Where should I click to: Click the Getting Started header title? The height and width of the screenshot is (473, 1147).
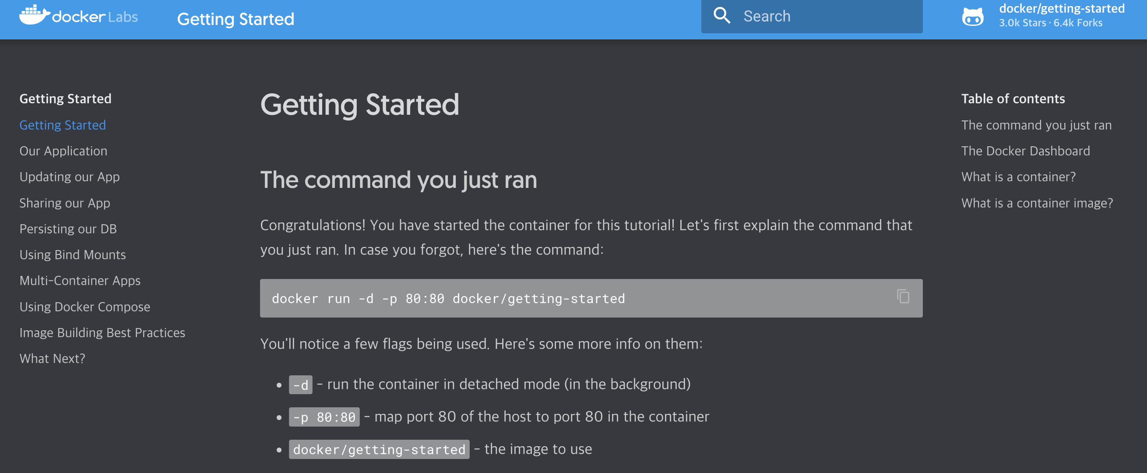pos(235,19)
